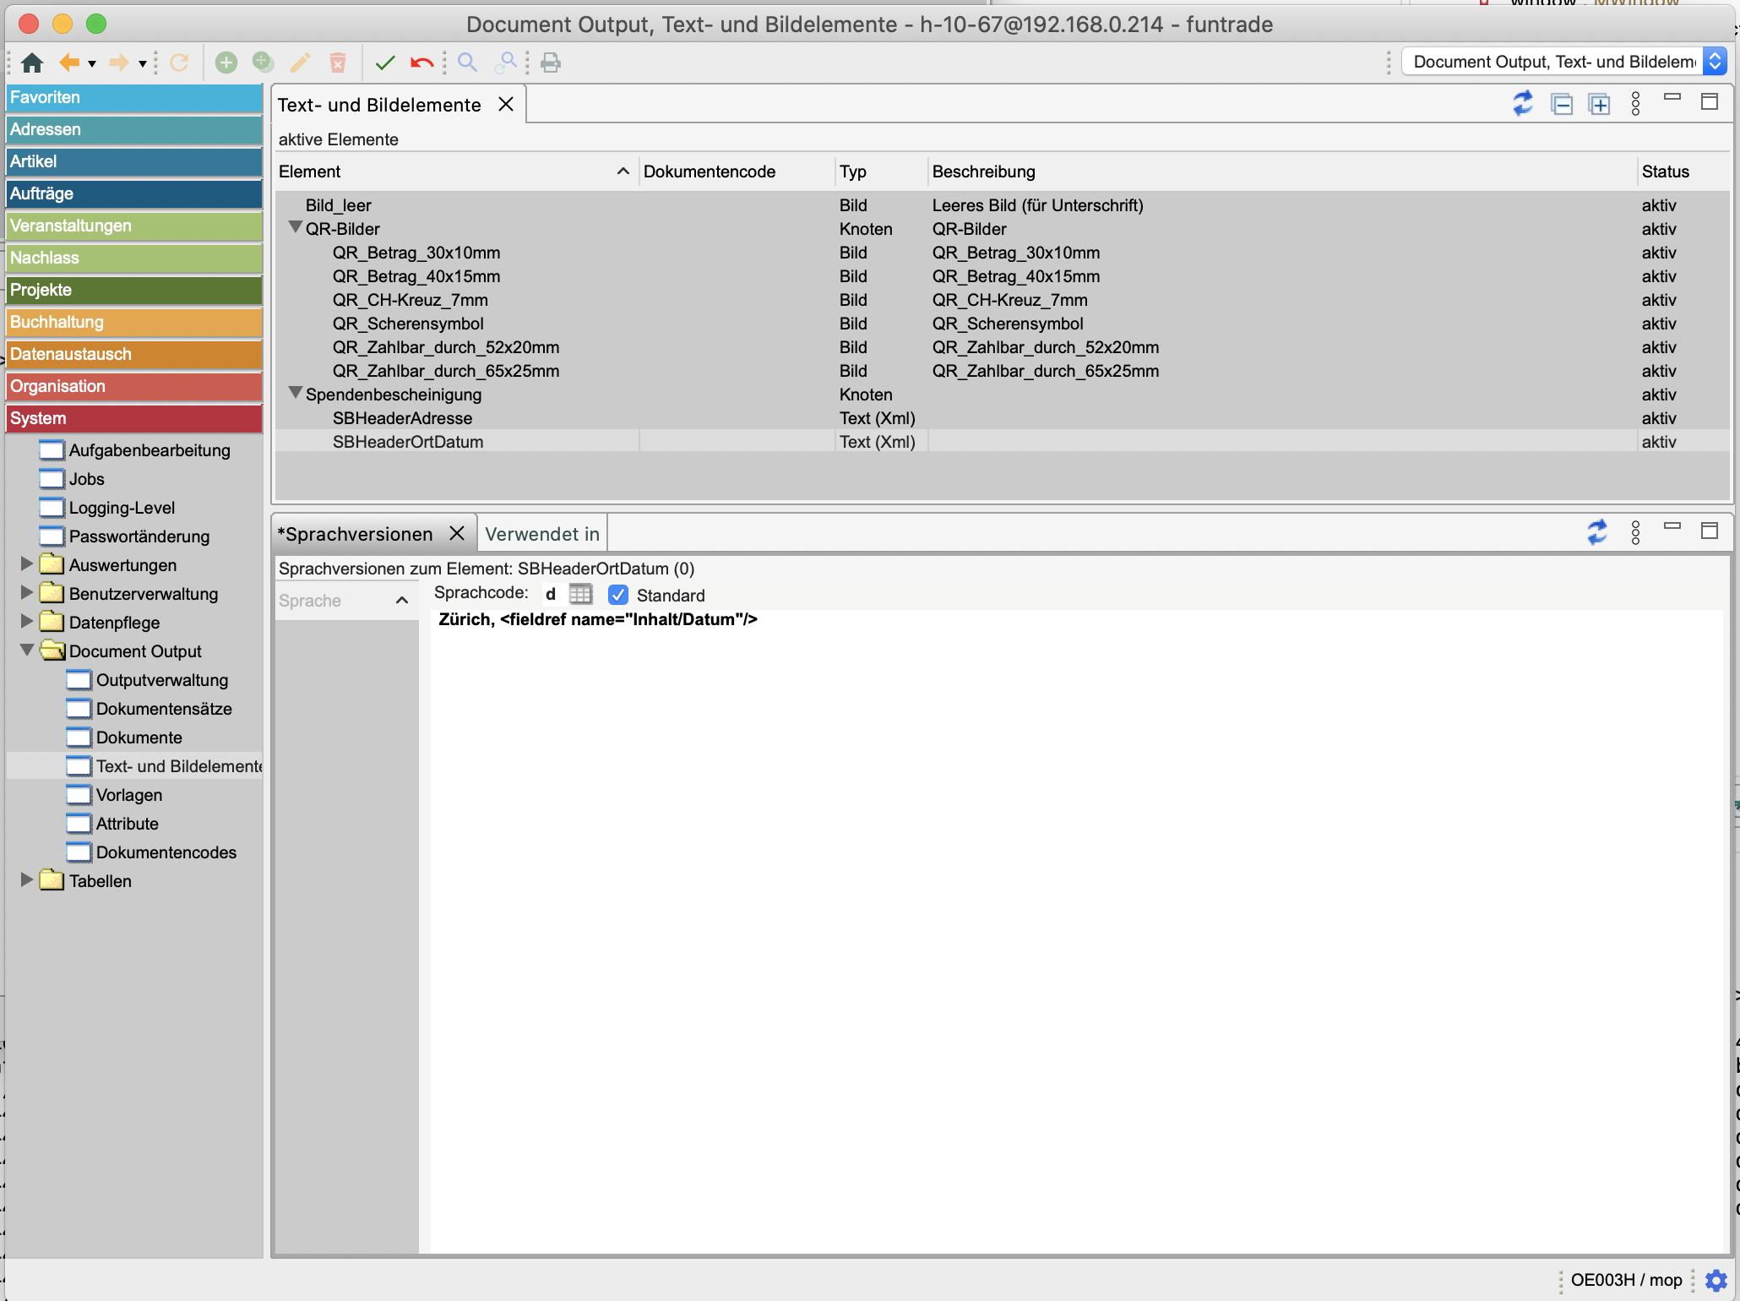Open Sprachcode lookup table icon
This screenshot has width=1740, height=1301.
click(x=580, y=594)
